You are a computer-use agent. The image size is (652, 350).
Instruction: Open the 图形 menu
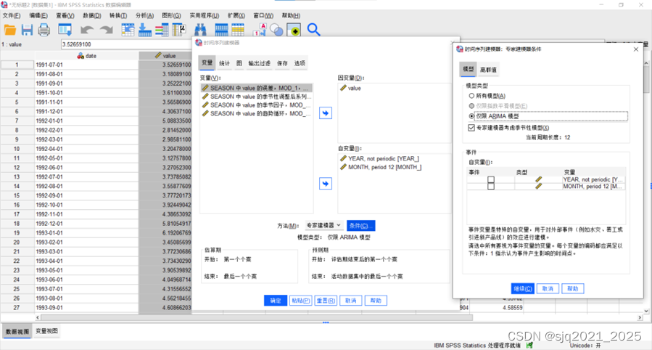coord(171,15)
